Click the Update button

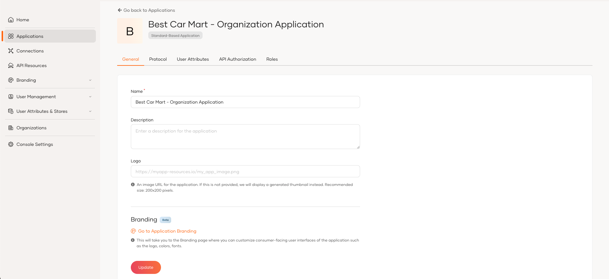(x=146, y=267)
